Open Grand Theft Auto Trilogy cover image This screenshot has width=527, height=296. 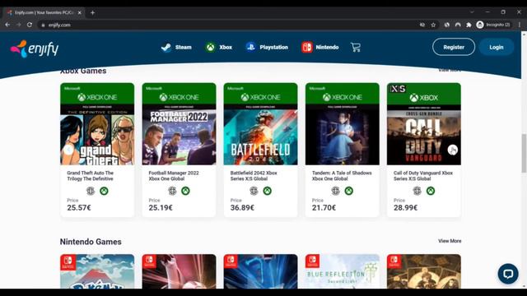[97, 124]
